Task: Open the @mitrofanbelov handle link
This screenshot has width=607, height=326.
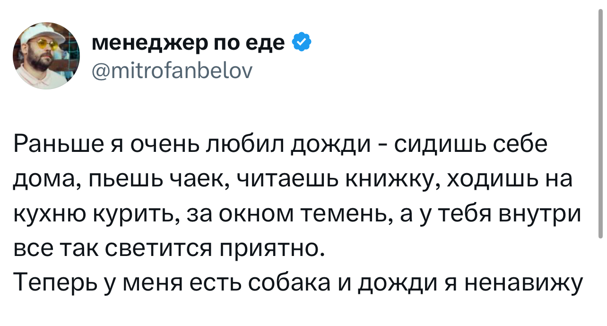Action: point(172,71)
